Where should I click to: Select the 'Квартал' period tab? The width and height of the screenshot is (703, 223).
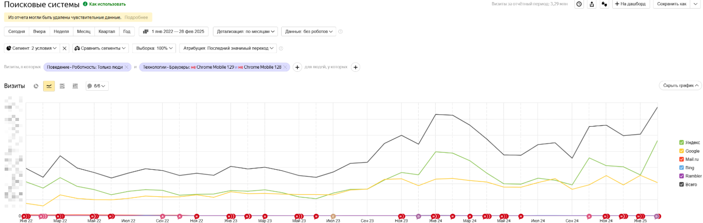pyautogui.click(x=107, y=31)
